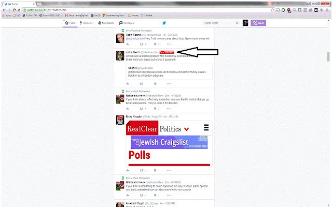Retweet the Scott Adams tweet
Viewport: 332px width, 207px height.
click(142, 44)
